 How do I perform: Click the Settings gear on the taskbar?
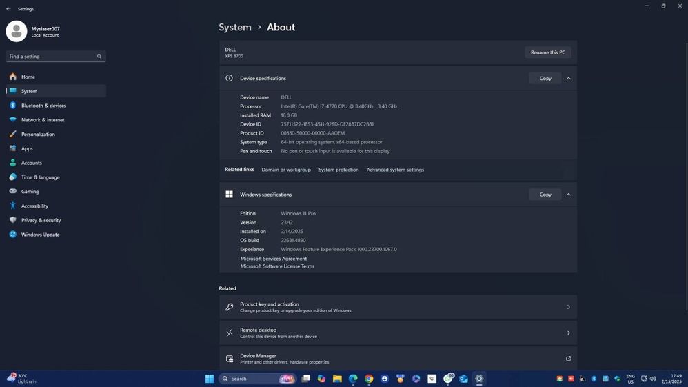(479, 379)
